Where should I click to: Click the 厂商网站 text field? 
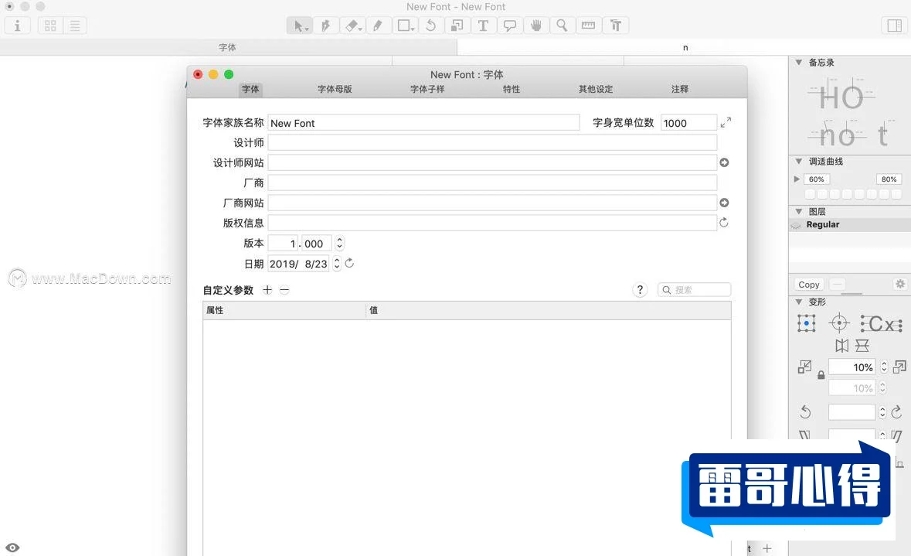pos(492,203)
